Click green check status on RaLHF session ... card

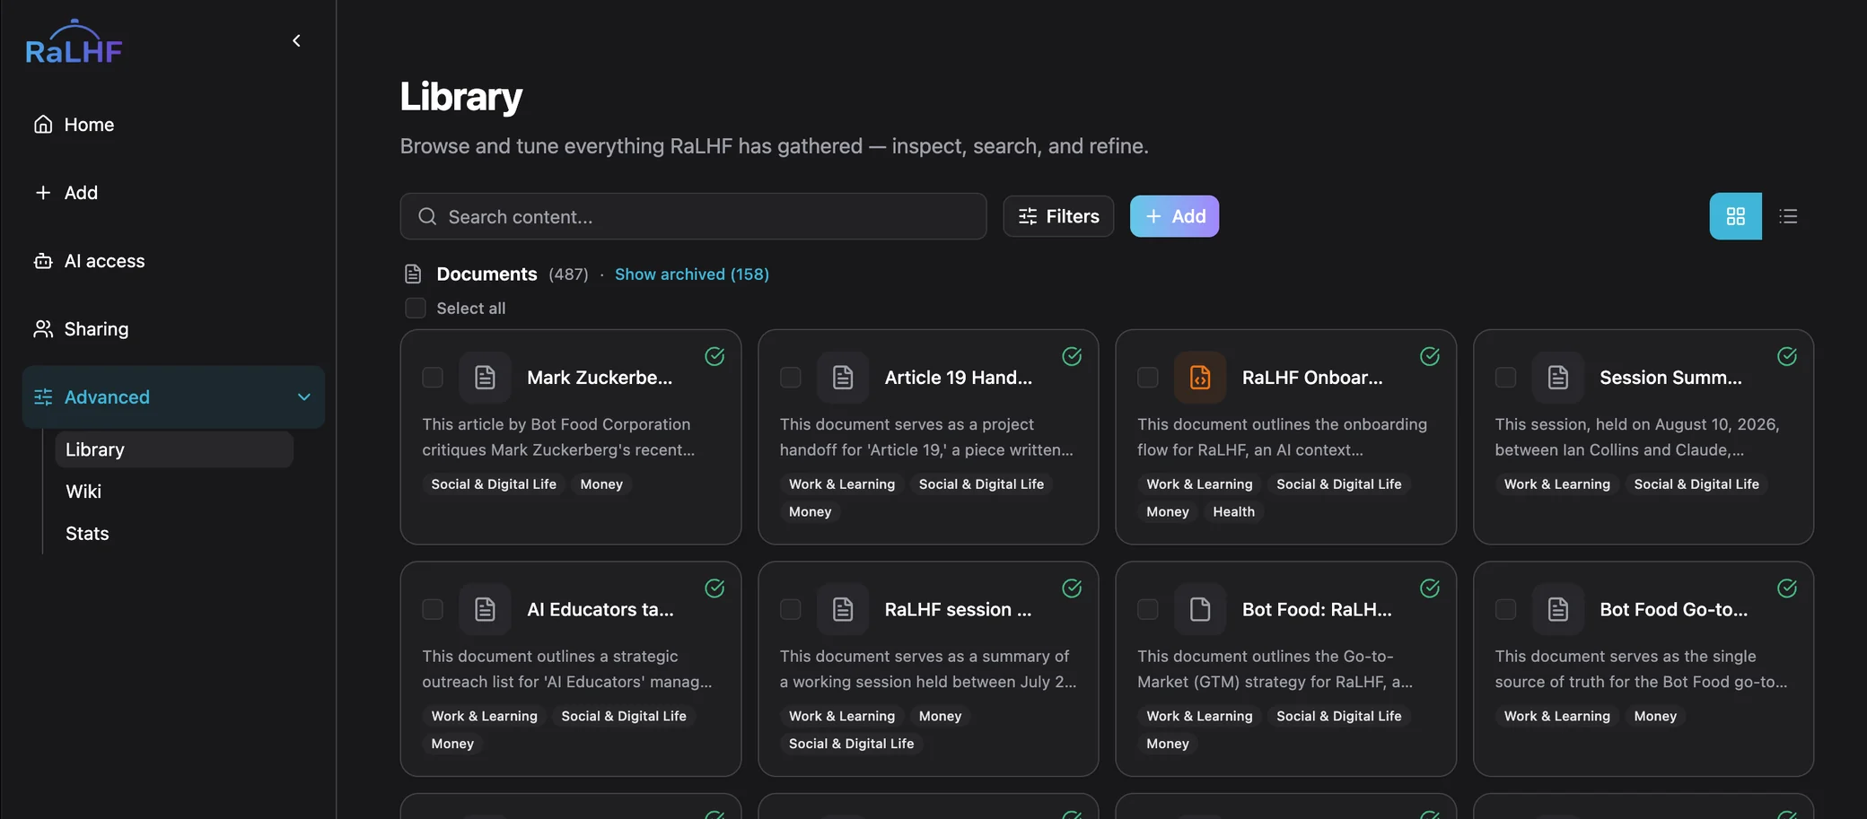(x=1072, y=588)
